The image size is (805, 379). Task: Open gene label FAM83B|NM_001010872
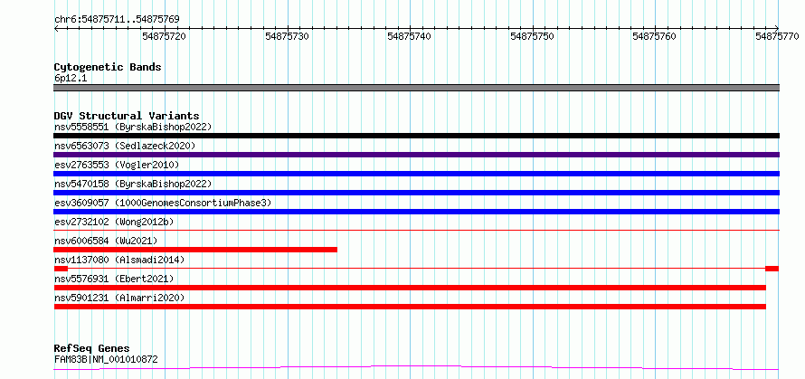point(106,359)
